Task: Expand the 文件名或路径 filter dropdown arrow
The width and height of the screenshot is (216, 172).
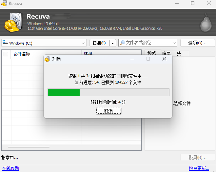Action: [x=174, y=43]
